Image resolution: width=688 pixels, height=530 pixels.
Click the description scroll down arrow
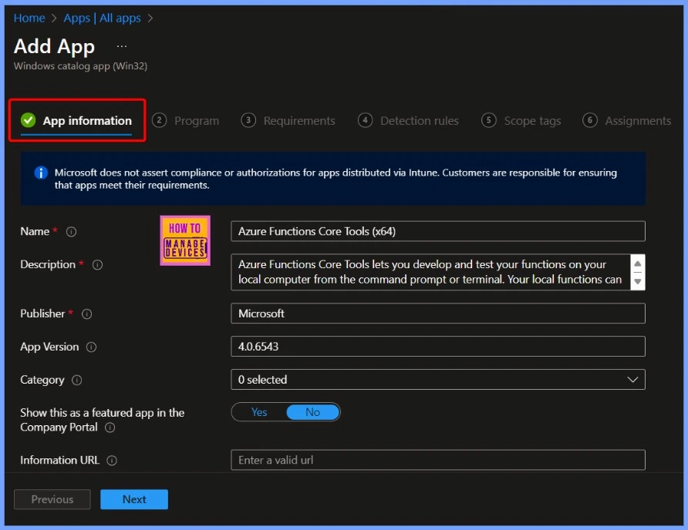(x=638, y=281)
